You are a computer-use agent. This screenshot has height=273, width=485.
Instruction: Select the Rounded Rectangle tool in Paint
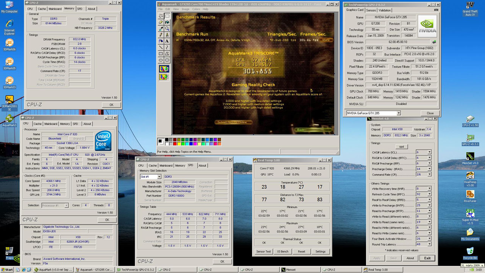pyautogui.click(x=167, y=60)
